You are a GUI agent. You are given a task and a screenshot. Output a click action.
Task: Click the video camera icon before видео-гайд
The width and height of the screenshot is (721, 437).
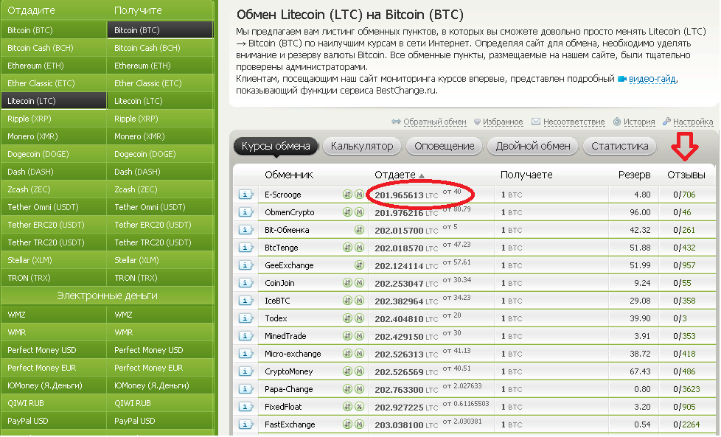[621, 79]
